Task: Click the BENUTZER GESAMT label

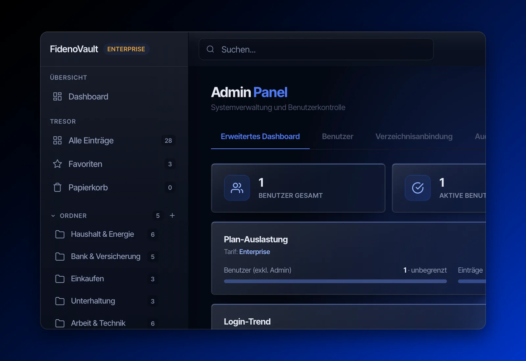Action: (291, 196)
